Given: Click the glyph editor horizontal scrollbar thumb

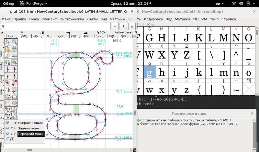Looking at the screenshot, I should point(29,150).
